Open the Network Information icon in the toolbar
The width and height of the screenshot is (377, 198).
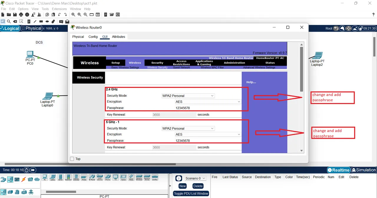click(27, 14)
